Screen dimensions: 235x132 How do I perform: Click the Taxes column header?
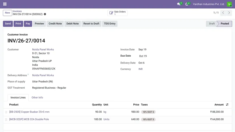pos(144,105)
